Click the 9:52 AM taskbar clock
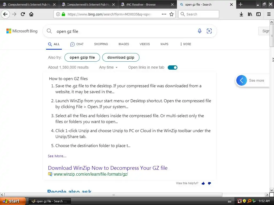Screen dimensions: 274x205 pyautogui.click(x=264, y=201)
